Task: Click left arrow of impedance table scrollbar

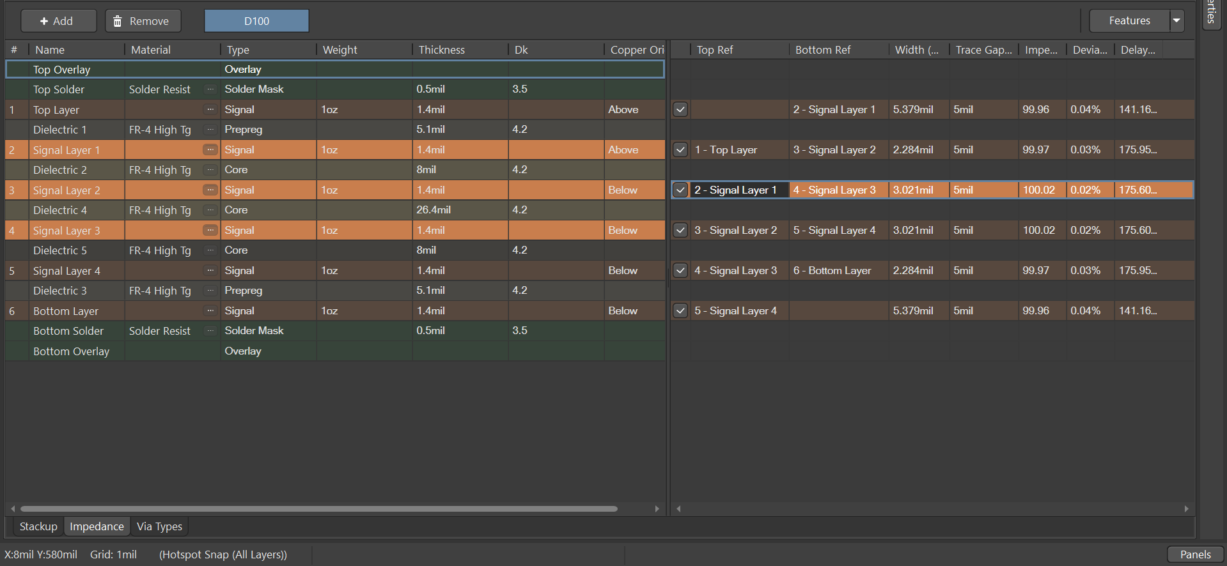Action: [x=678, y=509]
